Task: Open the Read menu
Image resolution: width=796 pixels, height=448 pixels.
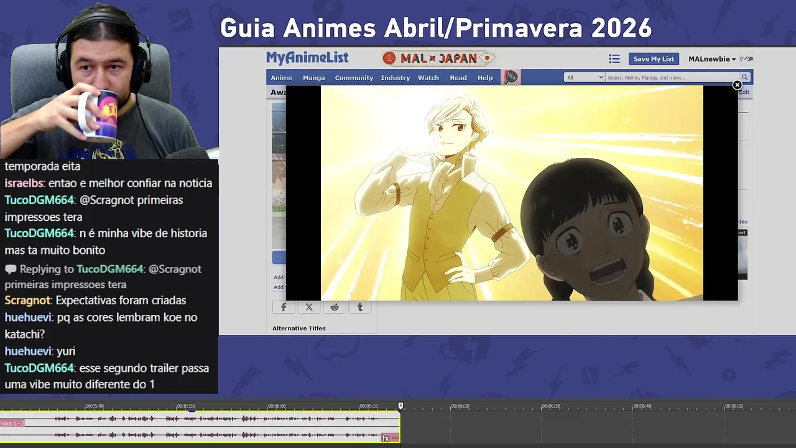Action: (x=458, y=78)
